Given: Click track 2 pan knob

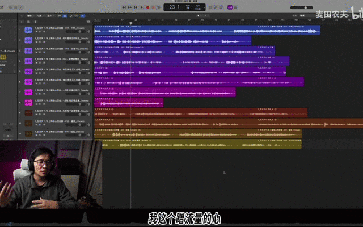Looking at the screenshot, I should (x=88, y=42).
